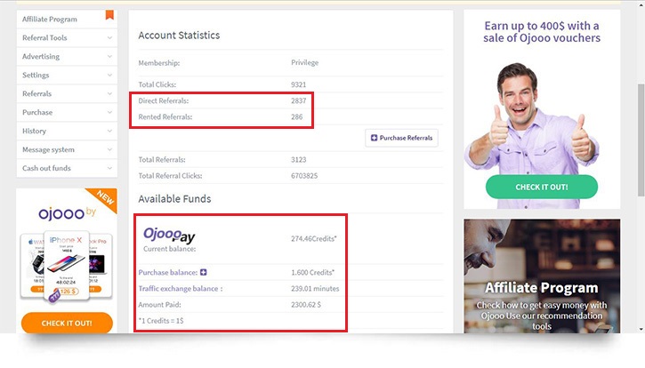Expand the History section chevron
This screenshot has height=368, width=645.
pyautogui.click(x=109, y=131)
